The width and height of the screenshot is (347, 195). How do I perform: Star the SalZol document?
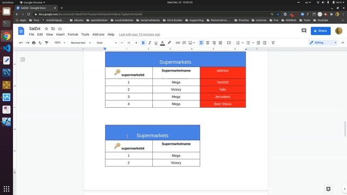point(47,29)
